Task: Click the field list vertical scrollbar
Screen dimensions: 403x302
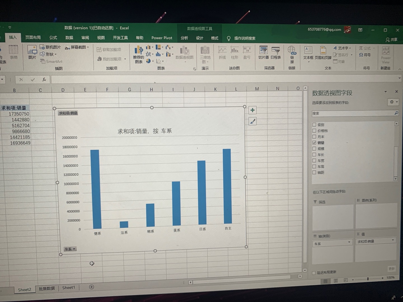Action: coord(396,151)
